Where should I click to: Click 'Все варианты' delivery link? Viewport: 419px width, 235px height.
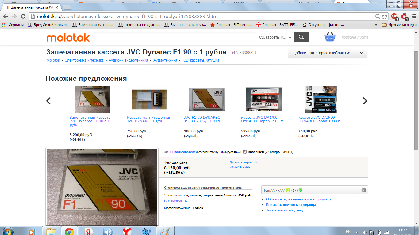176,201
